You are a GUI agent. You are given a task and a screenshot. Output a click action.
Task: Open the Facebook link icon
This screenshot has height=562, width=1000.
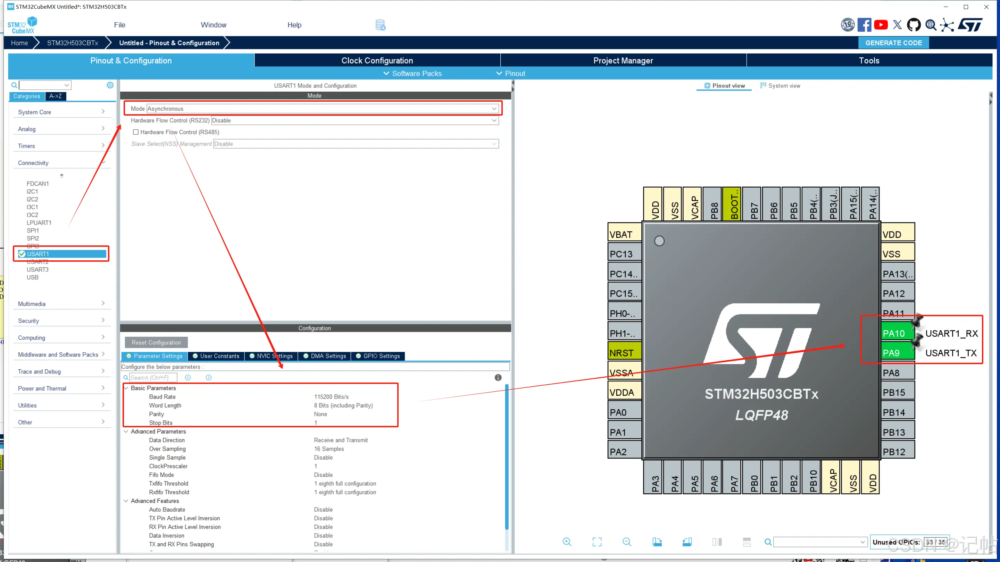pyautogui.click(x=864, y=25)
